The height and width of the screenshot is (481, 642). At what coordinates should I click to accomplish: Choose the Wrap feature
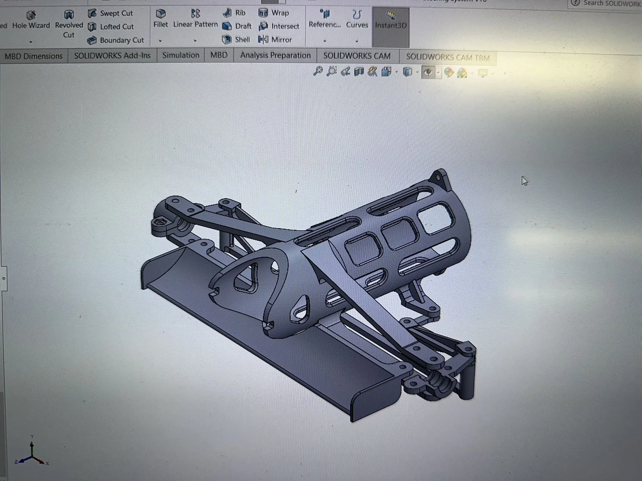point(274,13)
